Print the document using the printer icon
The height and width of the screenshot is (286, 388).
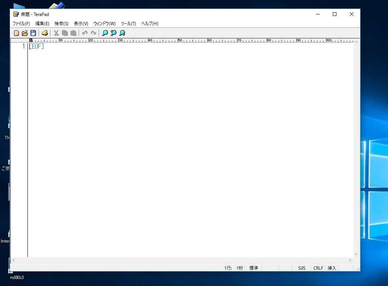45,33
